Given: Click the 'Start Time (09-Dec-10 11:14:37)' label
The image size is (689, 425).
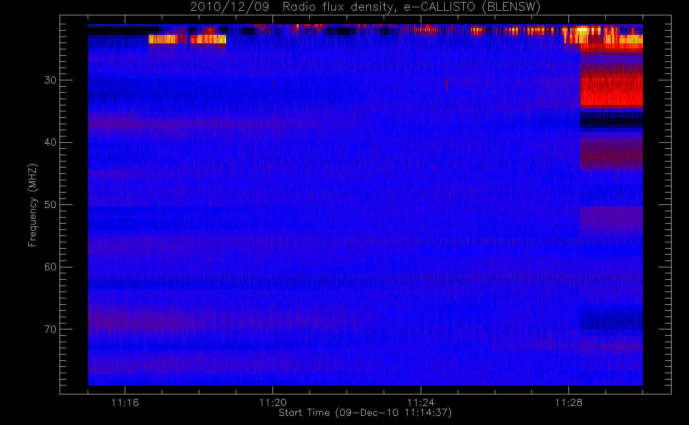Looking at the screenshot, I should (365, 413).
